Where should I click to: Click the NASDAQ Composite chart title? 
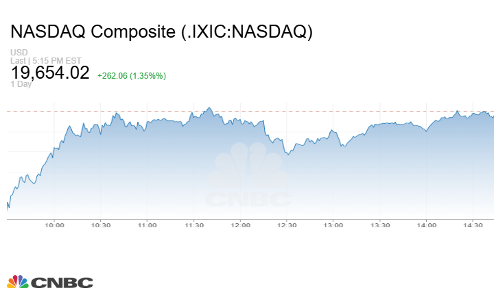162,31
